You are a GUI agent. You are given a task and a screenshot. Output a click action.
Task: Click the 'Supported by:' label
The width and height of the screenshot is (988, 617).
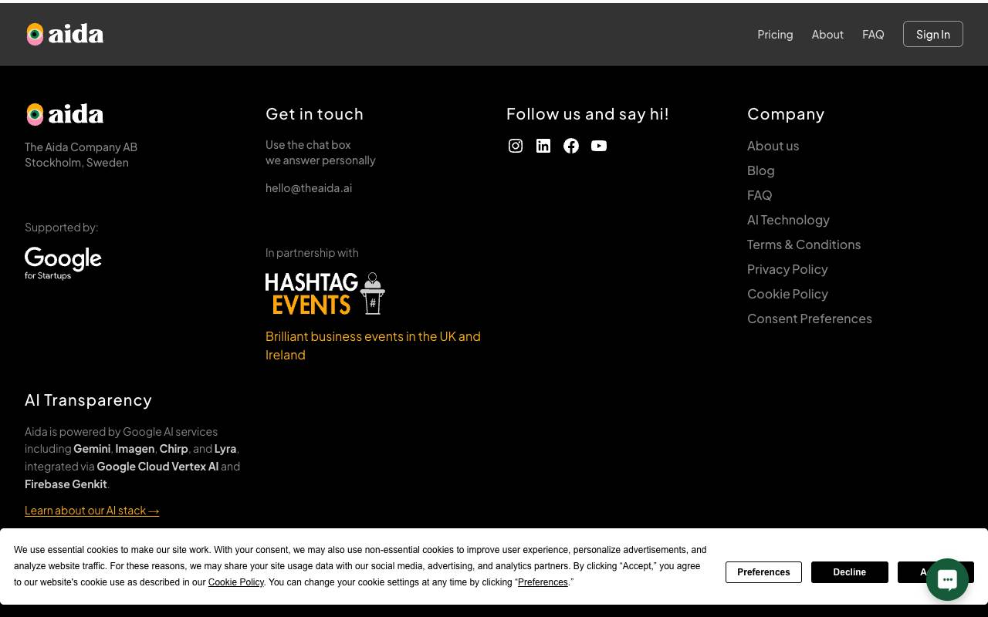pyautogui.click(x=62, y=227)
